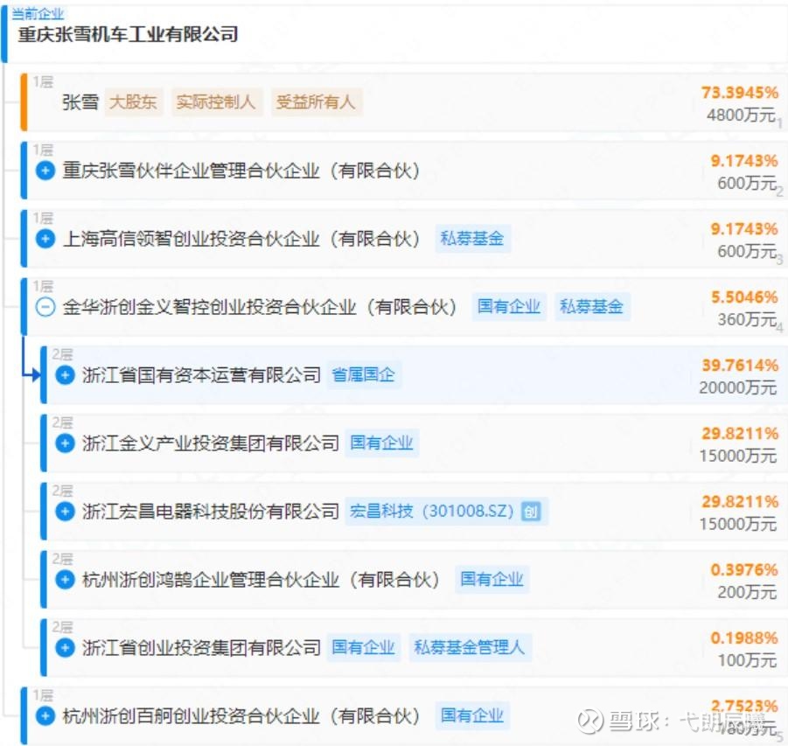Screen dimensions: 788x746
Task: Click 私募基金 tag on 上海高信领智 row
Action: (x=472, y=238)
